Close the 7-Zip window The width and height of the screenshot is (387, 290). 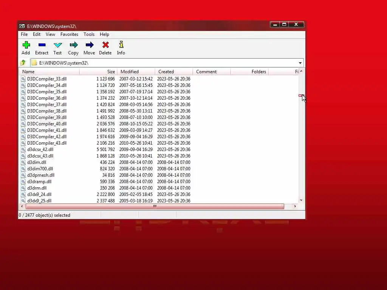[296, 25]
